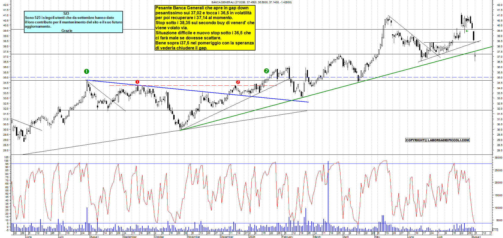
Task: Click the line 'ci farà male se dovesse scattare.'
Action: 188,38
